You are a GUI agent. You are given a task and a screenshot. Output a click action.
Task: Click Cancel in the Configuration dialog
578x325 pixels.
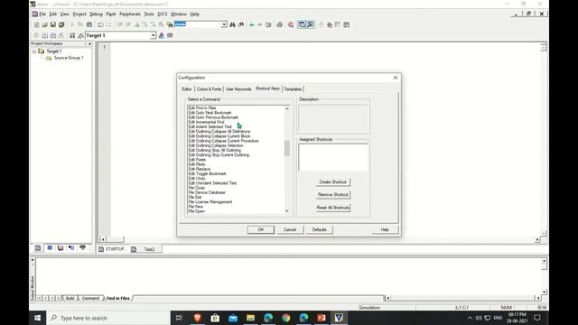290,229
